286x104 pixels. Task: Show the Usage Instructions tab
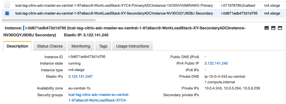pos(133,46)
